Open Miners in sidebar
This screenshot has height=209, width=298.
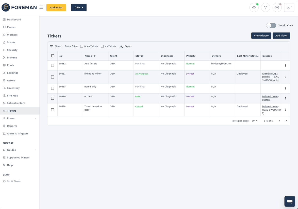(20, 27)
